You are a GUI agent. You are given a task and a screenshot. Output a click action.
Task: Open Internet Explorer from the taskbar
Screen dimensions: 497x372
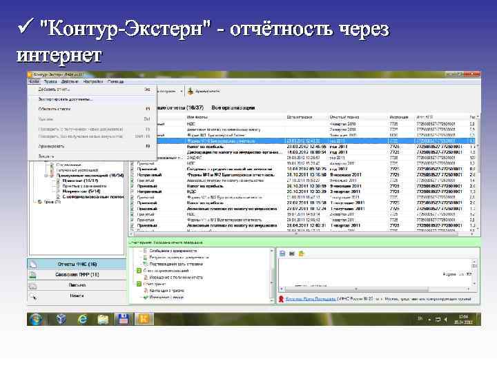pyautogui.click(x=82, y=319)
